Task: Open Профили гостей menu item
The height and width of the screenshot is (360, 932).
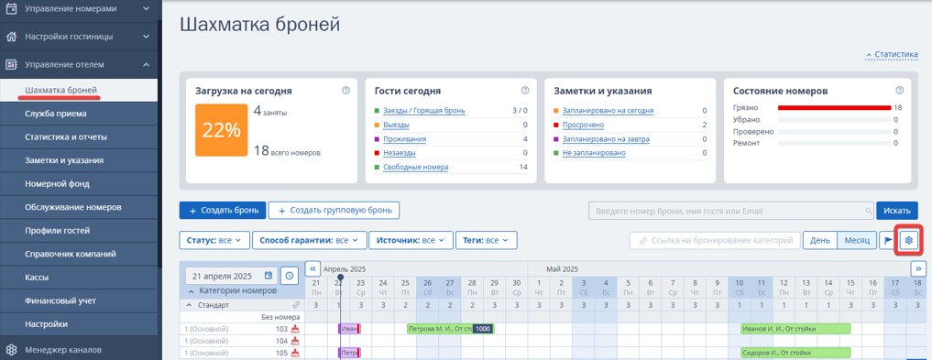Action: point(79,231)
